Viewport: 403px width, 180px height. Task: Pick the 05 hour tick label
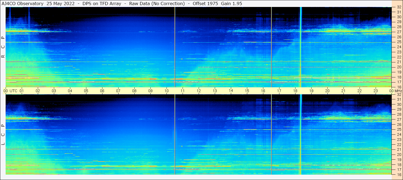point(86,91)
